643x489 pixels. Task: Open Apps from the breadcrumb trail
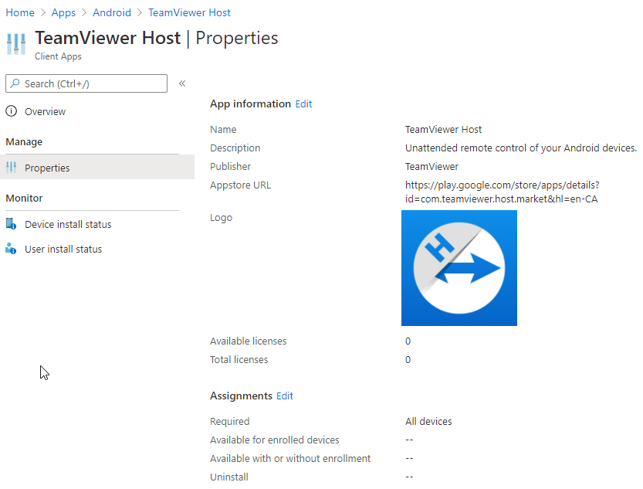(63, 12)
